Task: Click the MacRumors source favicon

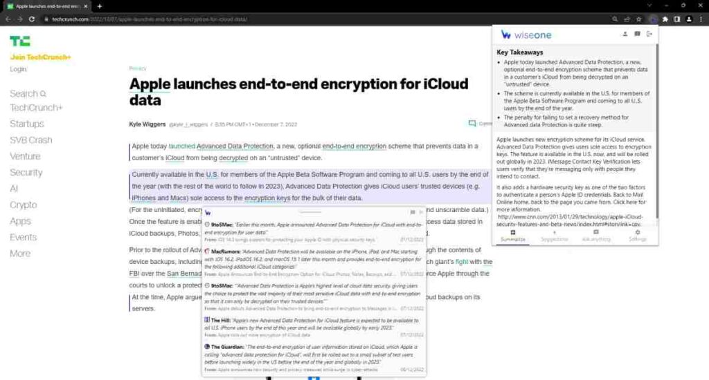Action: pyautogui.click(x=207, y=251)
